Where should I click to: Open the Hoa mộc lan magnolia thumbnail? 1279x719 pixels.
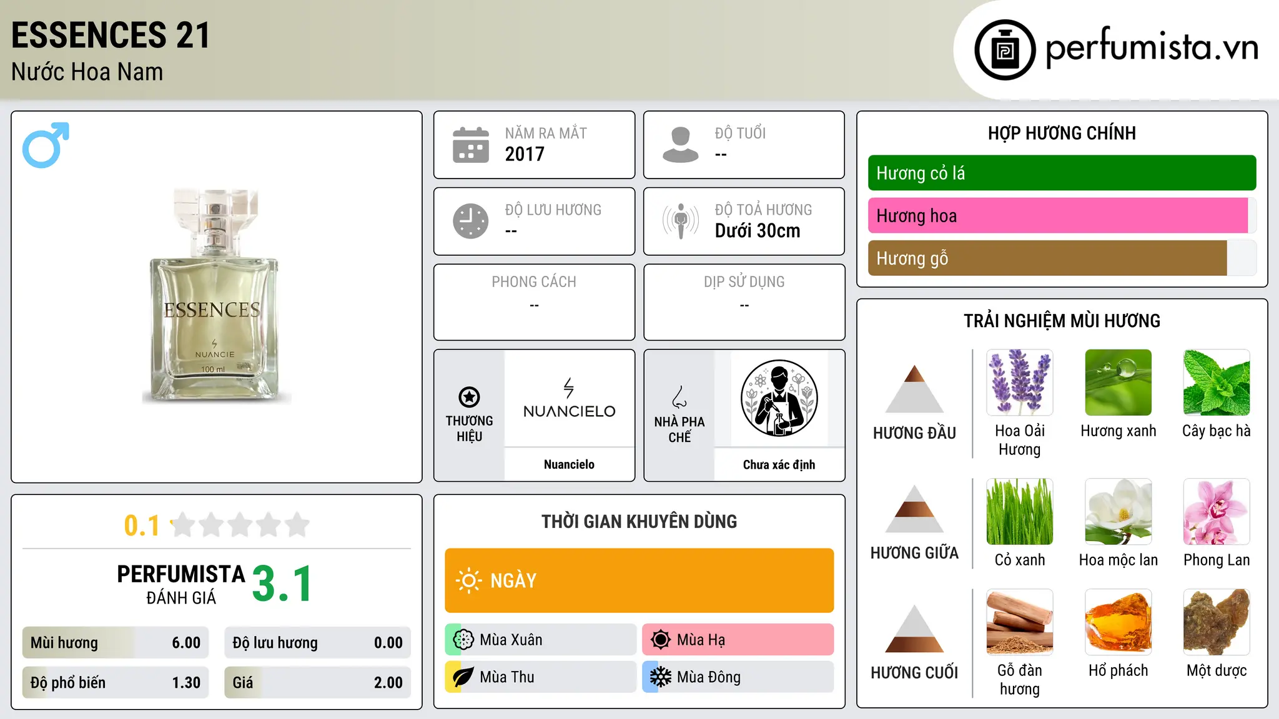pos(1119,512)
